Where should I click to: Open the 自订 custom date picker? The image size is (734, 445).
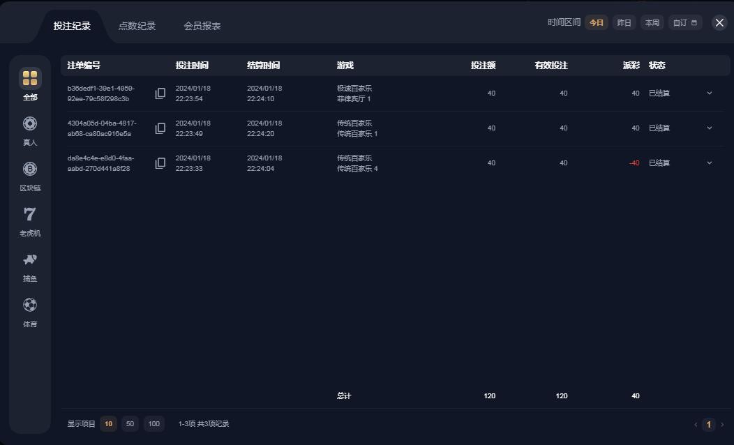[x=685, y=22]
